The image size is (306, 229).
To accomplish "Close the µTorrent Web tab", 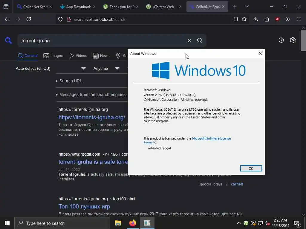I will tap(180, 7).
